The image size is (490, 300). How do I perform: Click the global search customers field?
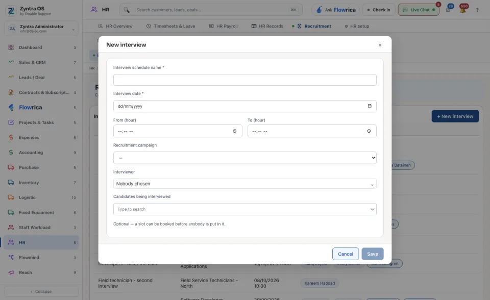(x=211, y=10)
